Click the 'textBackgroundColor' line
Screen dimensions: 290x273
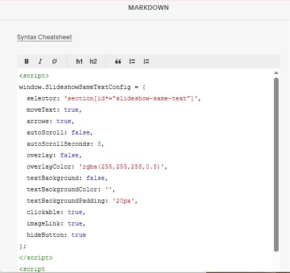(71, 189)
